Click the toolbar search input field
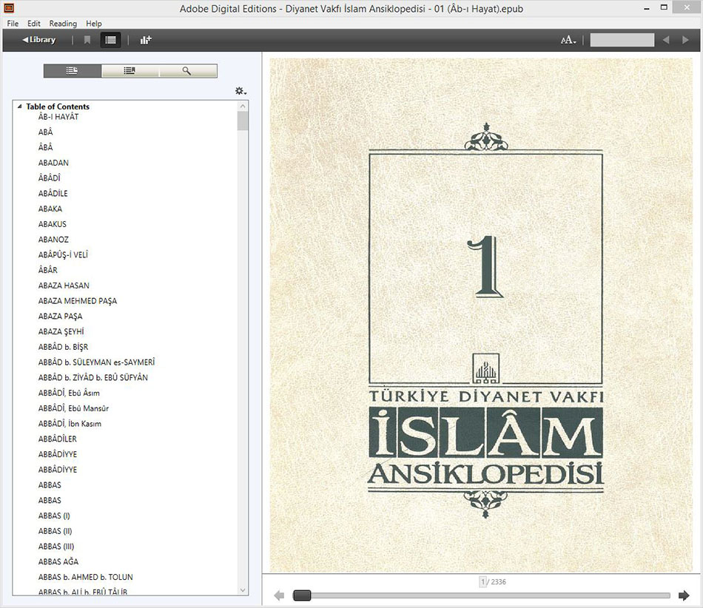 click(622, 40)
